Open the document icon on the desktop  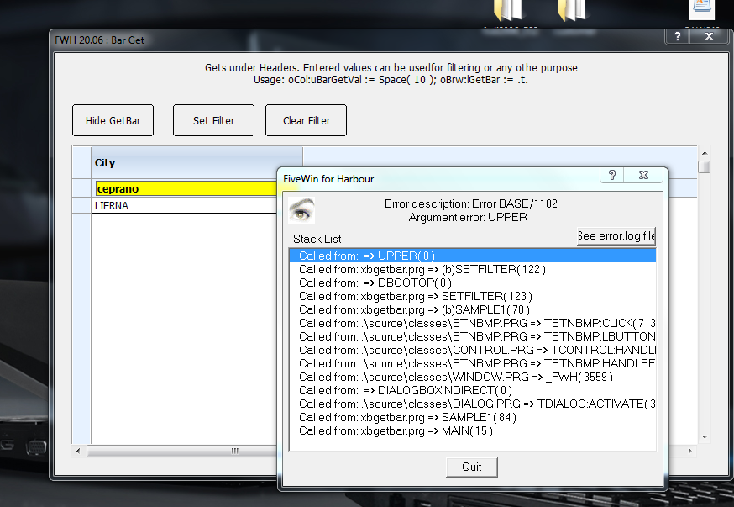point(701,9)
